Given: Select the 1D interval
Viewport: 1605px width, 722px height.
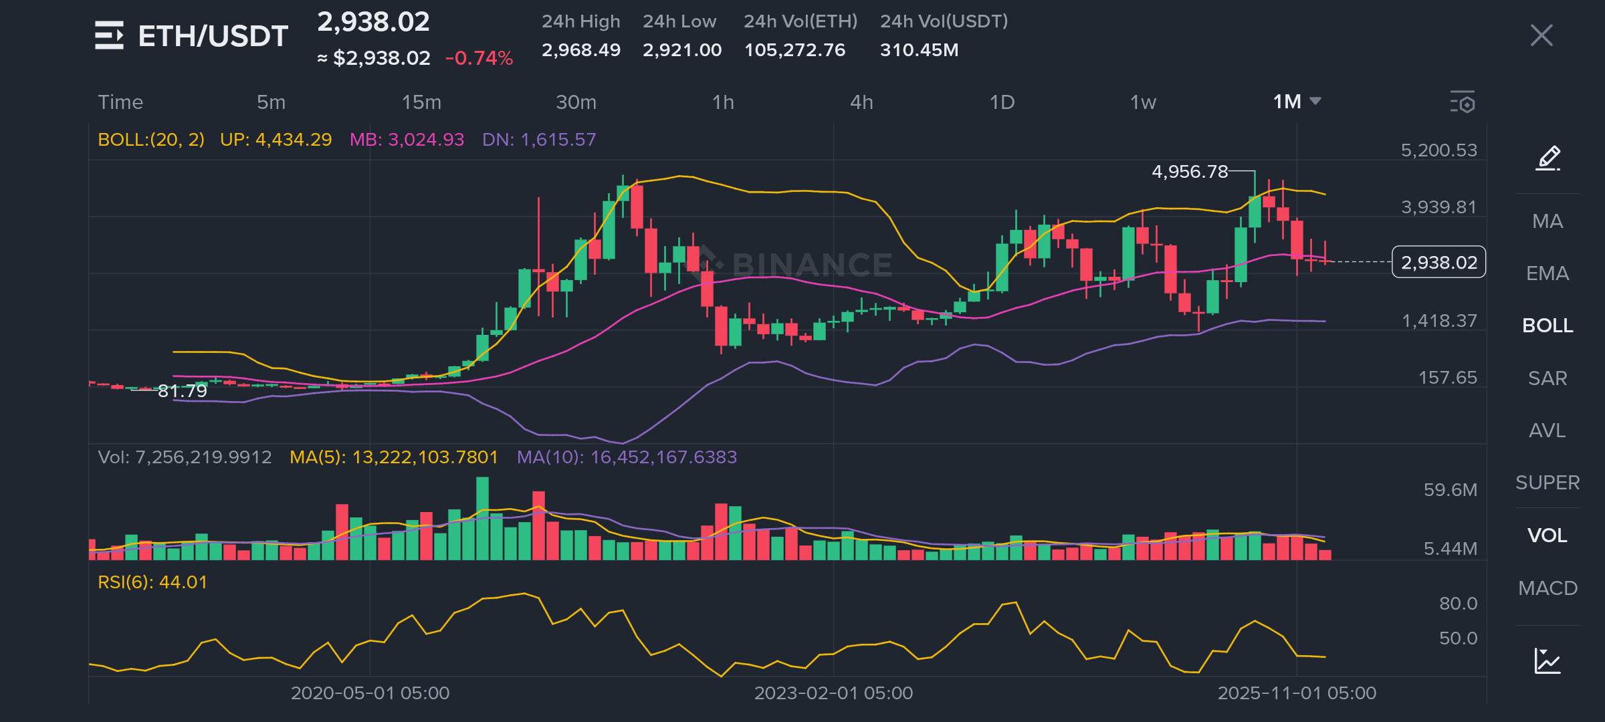Looking at the screenshot, I should pyautogui.click(x=1002, y=102).
